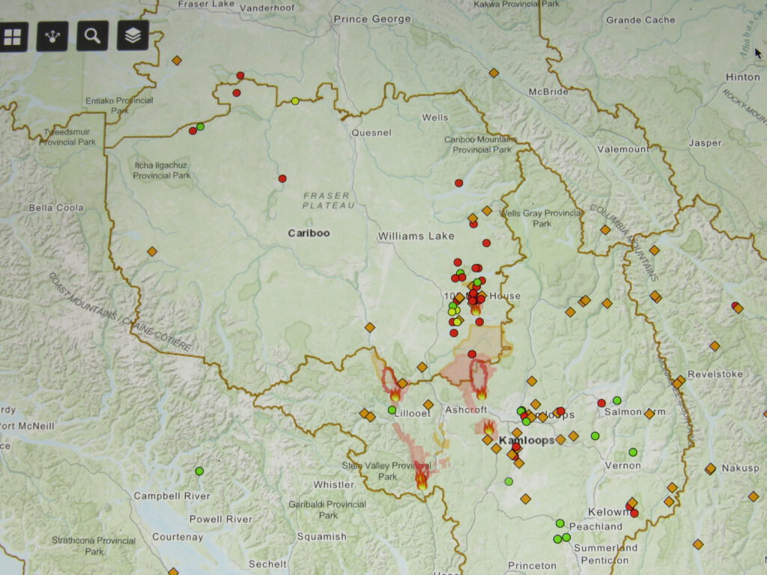This screenshot has width=767, height=575.
Task: Select the red dot west of Fraser Plateau
Action: 282,178
